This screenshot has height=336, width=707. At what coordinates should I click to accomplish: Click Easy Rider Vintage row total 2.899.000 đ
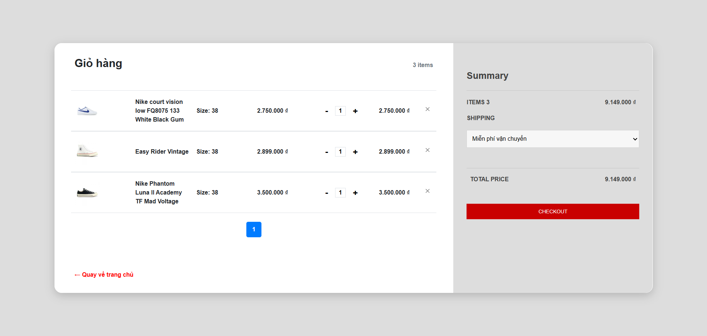pos(394,151)
